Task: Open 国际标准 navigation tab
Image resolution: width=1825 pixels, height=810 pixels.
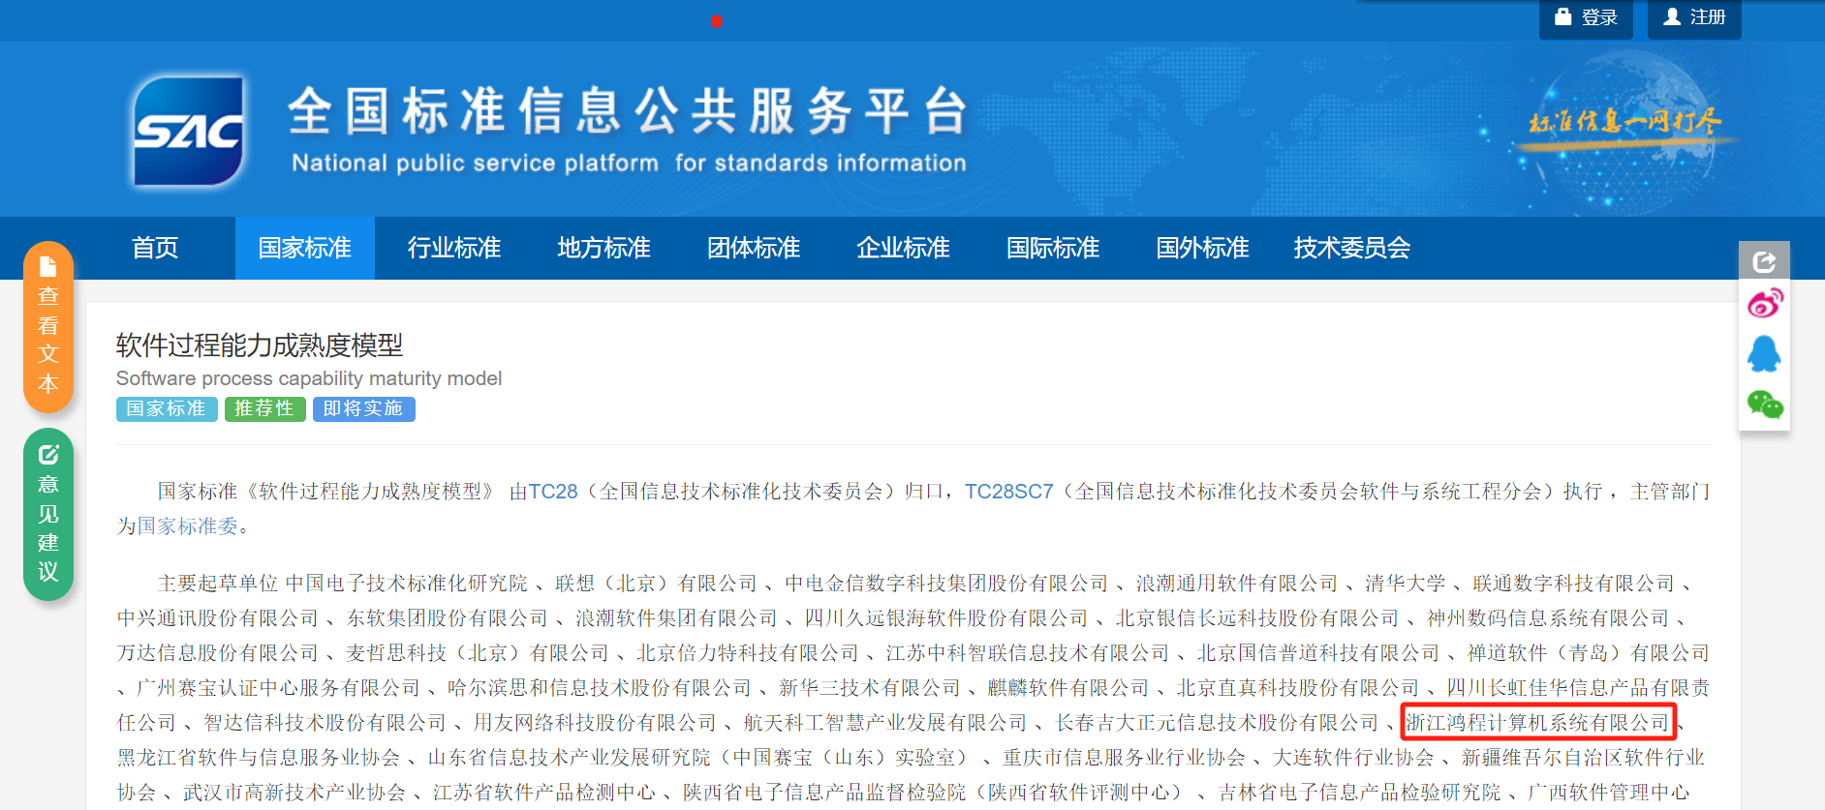Action: pyautogui.click(x=1053, y=248)
